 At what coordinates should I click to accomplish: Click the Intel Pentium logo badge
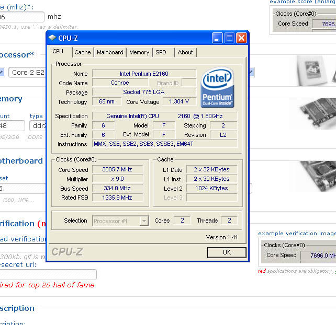pyautogui.click(x=217, y=87)
